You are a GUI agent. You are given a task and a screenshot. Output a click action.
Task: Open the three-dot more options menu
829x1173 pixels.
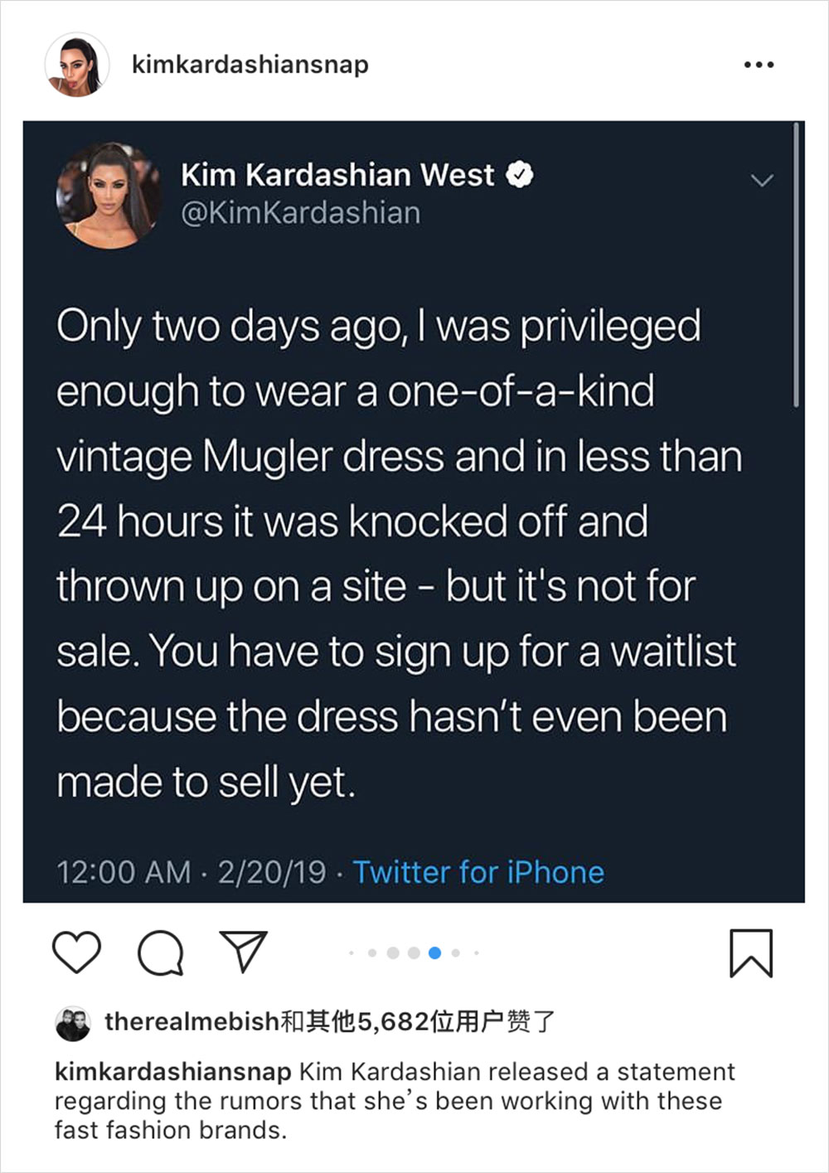759,65
